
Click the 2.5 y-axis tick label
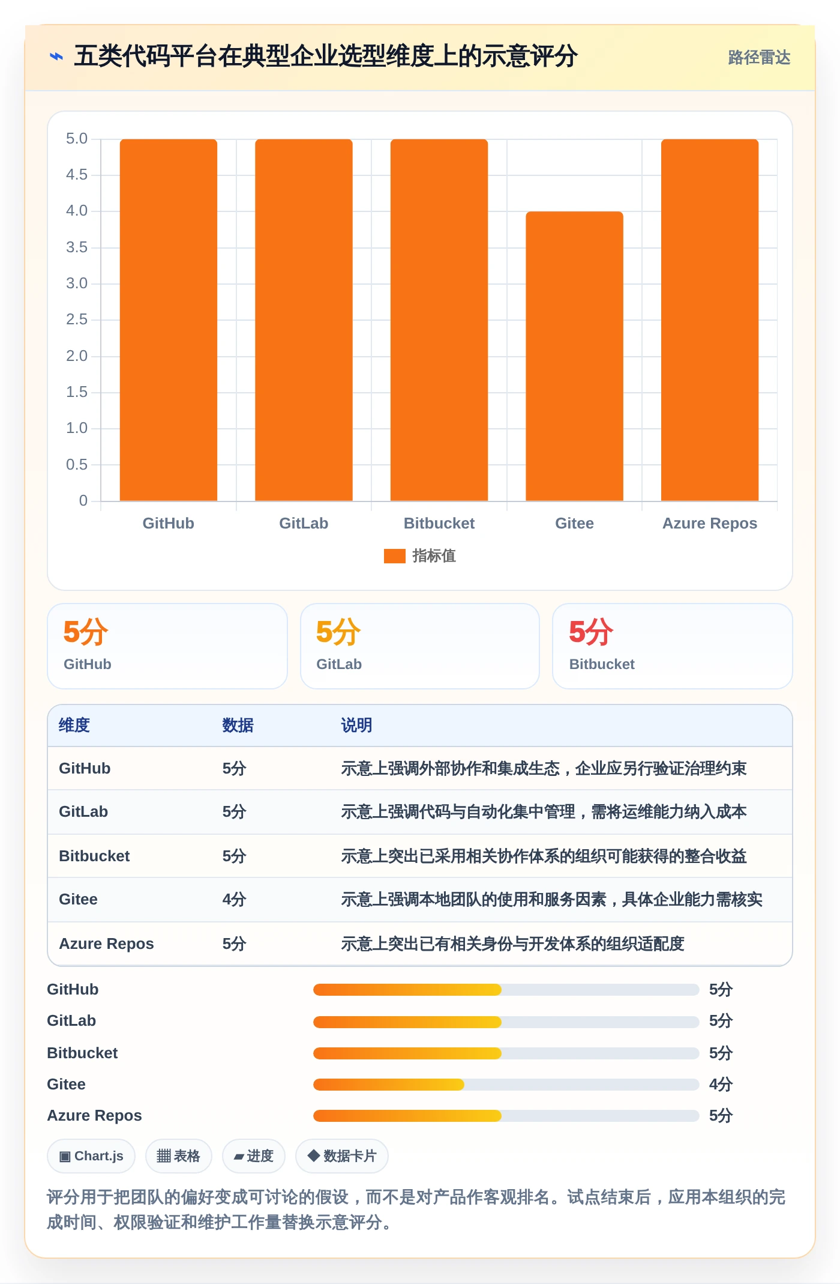[77, 319]
